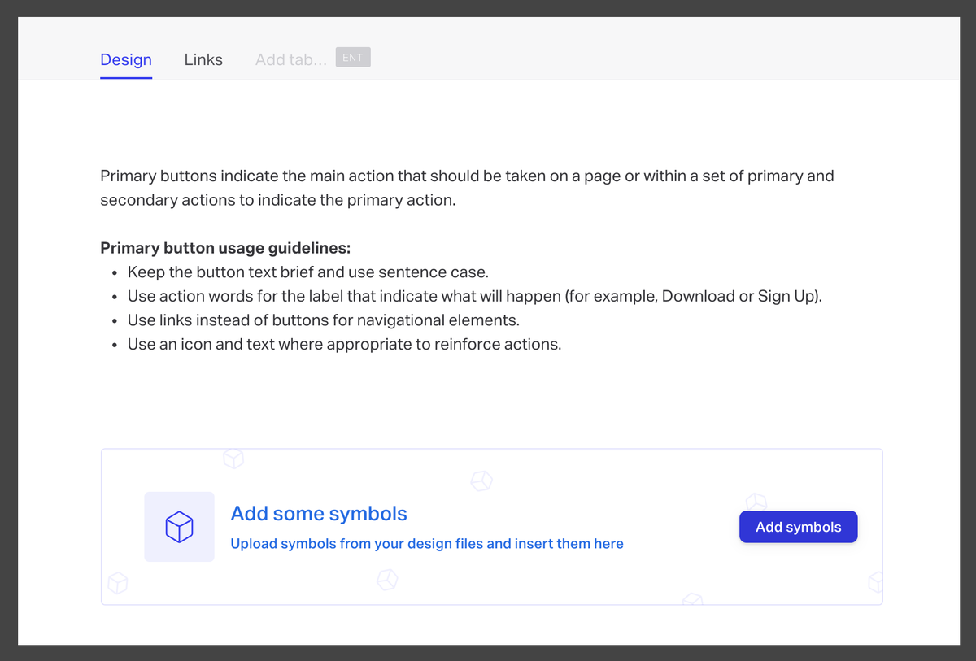This screenshot has width=976, height=661.
Task: Click the 'Add some symbols' heading
Action: coord(319,514)
